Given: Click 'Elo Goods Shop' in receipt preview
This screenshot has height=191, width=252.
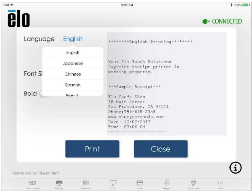Looking at the screenshot, I should (x=127, y=97).
